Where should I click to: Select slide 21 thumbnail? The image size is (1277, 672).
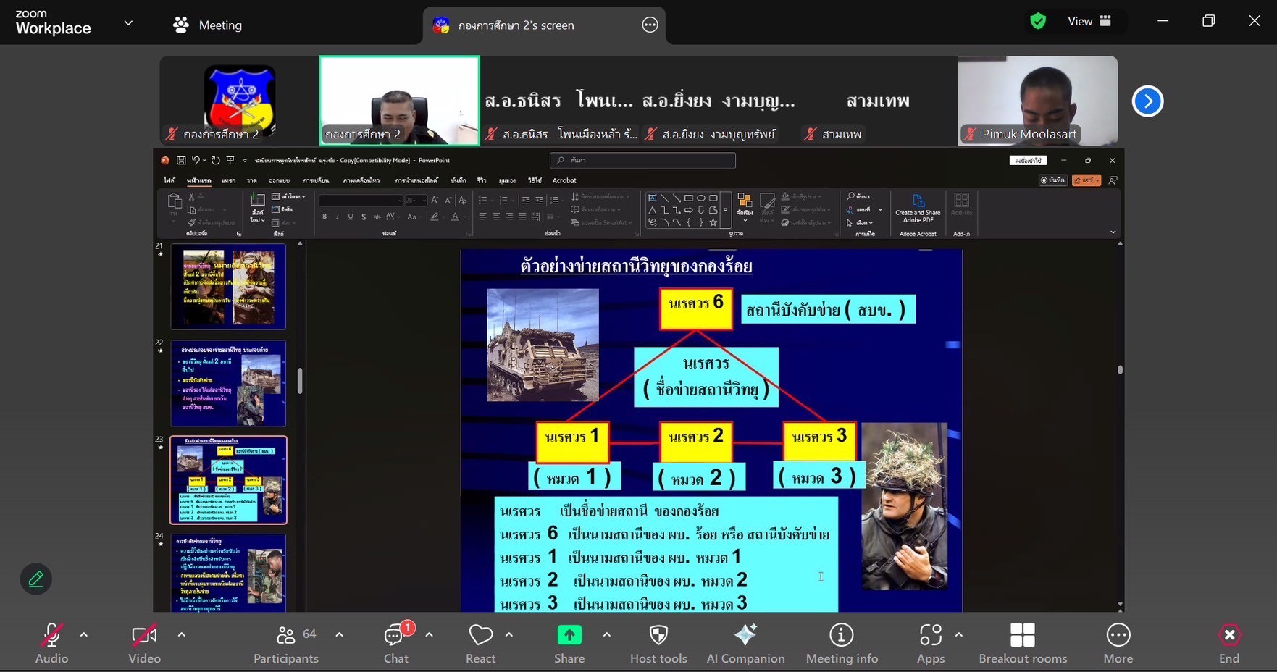pos(228,287)
